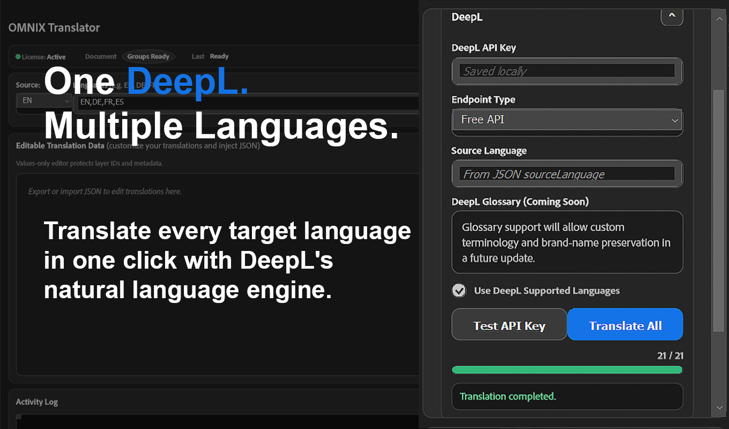Image resolution: width=729 pixels, height=429 pixels.
Task: Click the DeepL Glossary coming soon text box
Action: click(x=567, y=242)
